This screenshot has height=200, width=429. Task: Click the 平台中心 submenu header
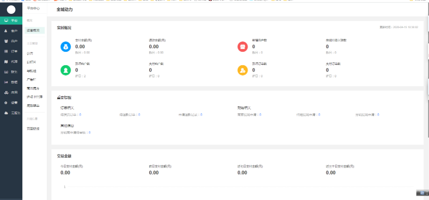point(33,9)
